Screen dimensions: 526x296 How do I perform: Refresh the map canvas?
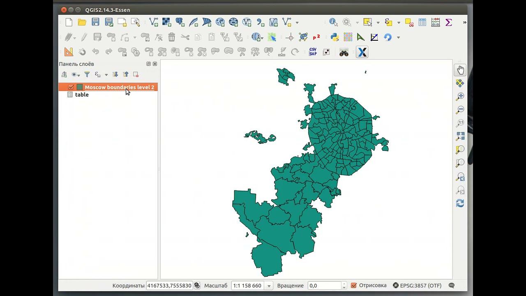460,203
